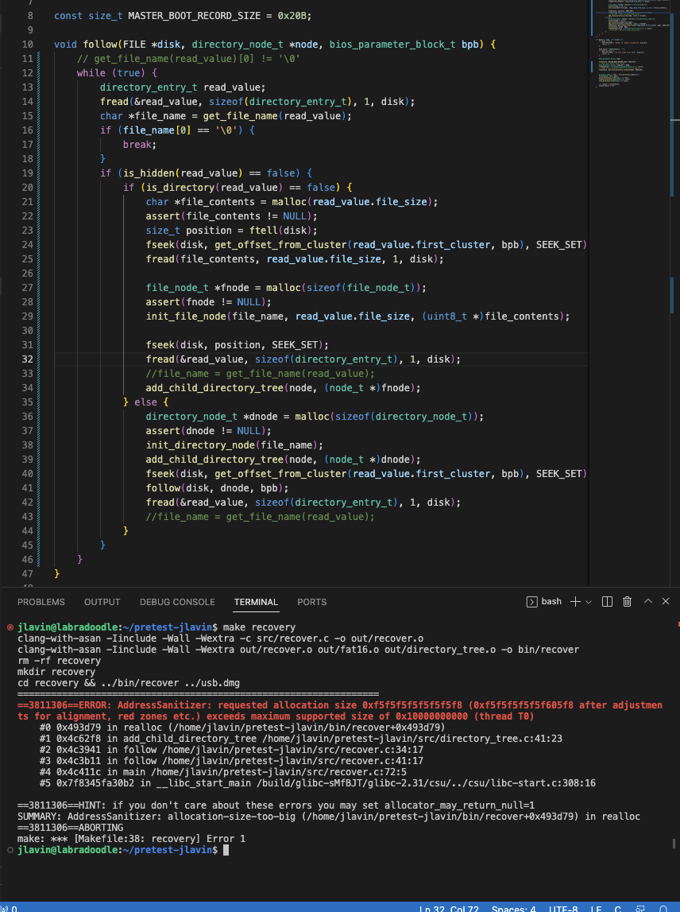Open notifications bell in status bar
680x912 pixels.
[663, 908]
